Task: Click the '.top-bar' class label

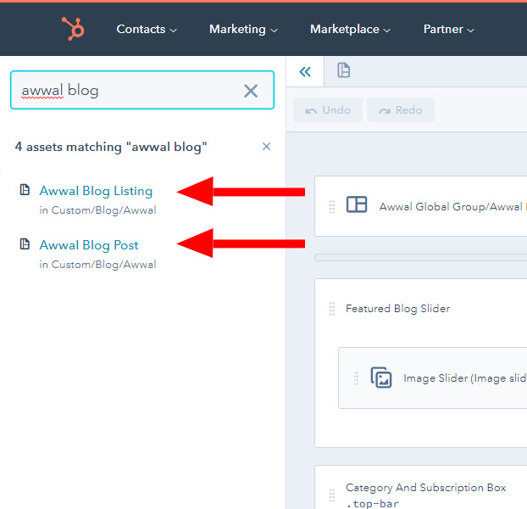Action: tap(373, 504)
